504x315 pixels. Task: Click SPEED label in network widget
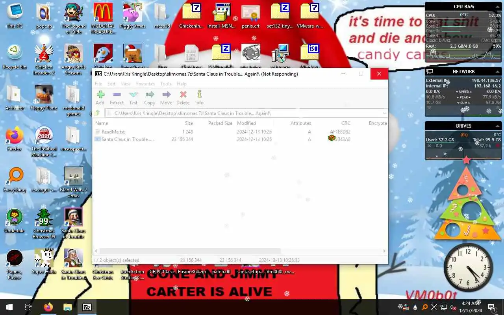(x=464, y=92)
